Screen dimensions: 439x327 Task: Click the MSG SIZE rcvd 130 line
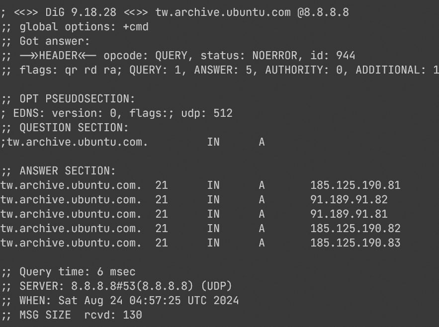(81, 315)
